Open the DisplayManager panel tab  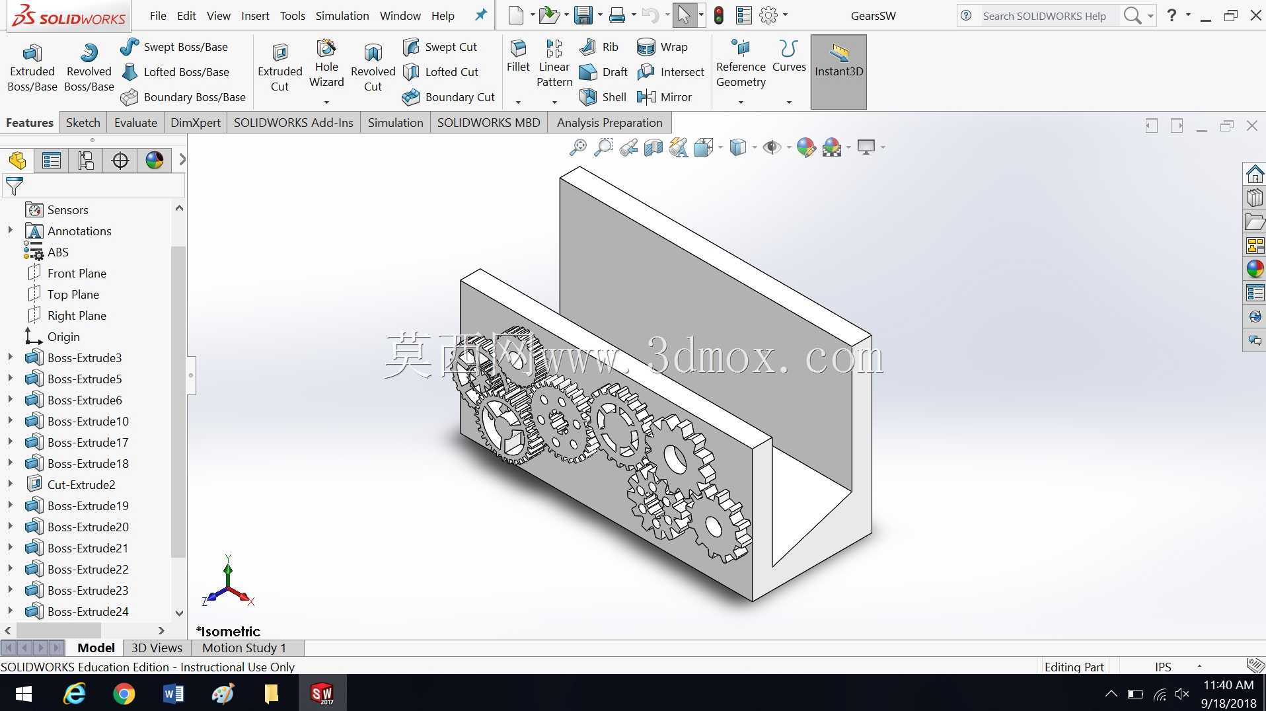point(155,160)
